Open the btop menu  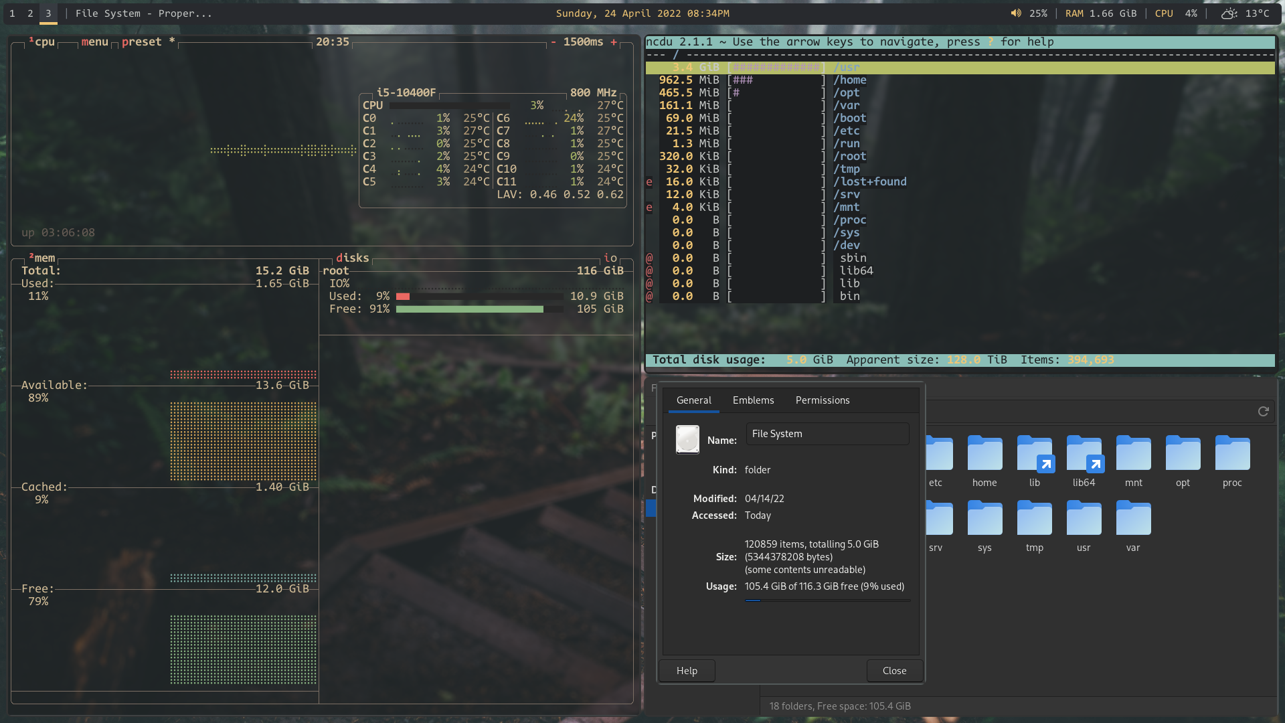(94, 42)
